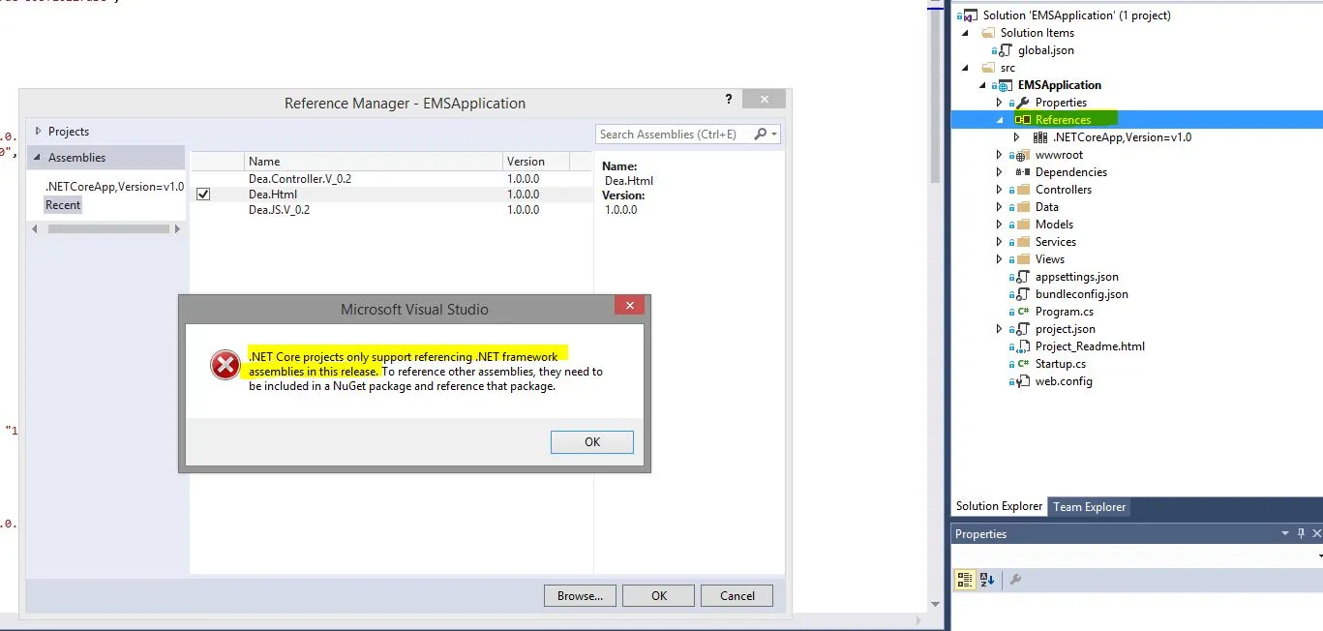Viewport: 1323px width, 631px height.
Task: Click the Startup.cs C# file icon
Action: tap(1023, 364)
